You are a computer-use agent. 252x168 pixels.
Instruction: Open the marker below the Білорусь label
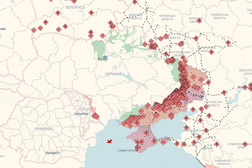tap(91, 13)
